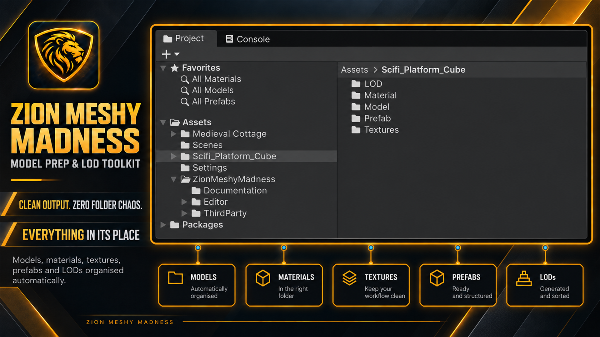600x337 pixels.
Task: Collapse the Assets folder tree
Action: 163,122
